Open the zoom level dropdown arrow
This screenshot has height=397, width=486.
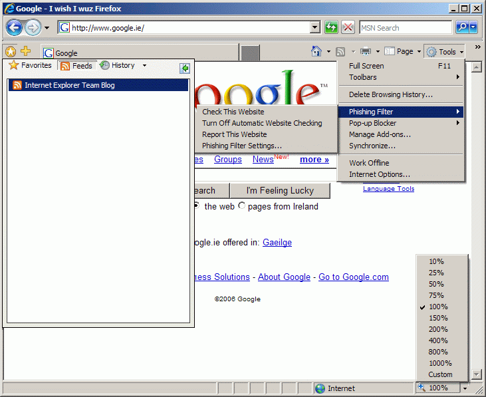(465, 388)
